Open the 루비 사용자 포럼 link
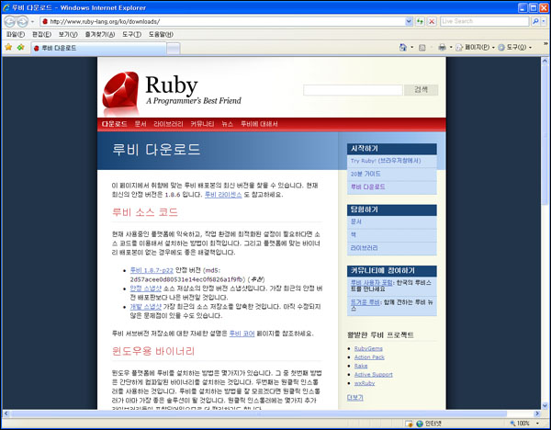 tap(371, 283)
